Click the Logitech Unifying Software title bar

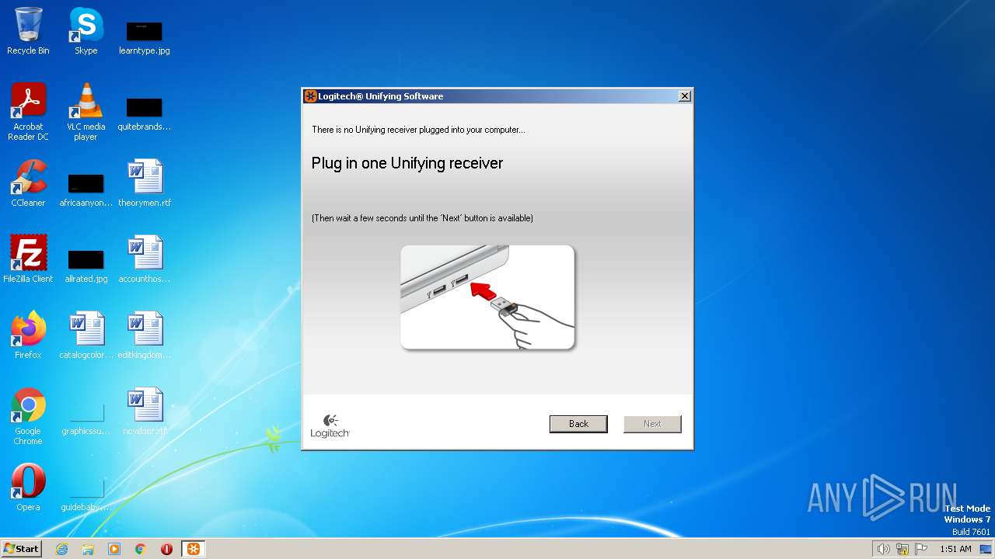coord(497,96)
